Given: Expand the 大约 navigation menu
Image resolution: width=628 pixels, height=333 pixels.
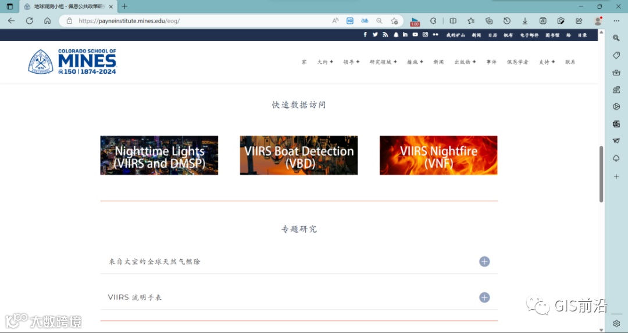Looking at the screenshot, I should [x=325, y=62].
